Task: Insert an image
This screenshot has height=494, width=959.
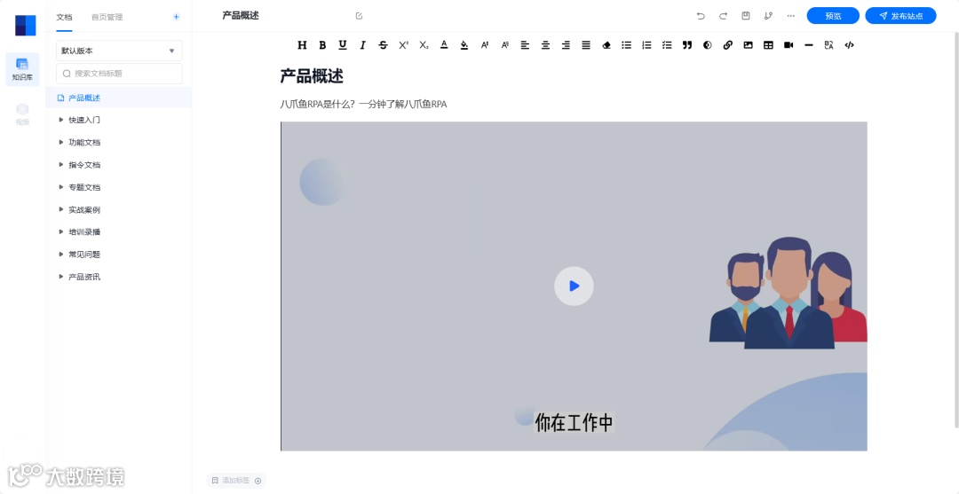Action: pyautogui.click(x=748, y=44)
